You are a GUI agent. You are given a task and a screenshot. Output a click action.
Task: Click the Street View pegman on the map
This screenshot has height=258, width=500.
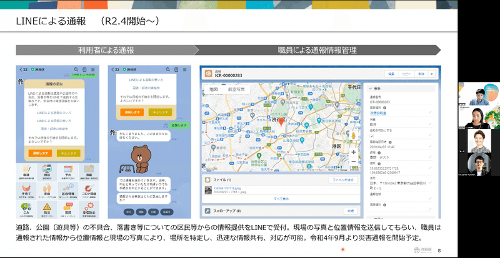[353, 136]
